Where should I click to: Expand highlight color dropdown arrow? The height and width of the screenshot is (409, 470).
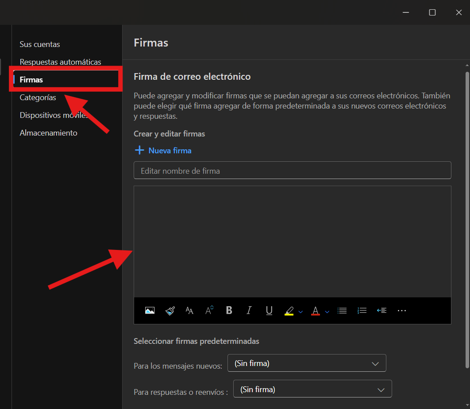tap(300, 312)
